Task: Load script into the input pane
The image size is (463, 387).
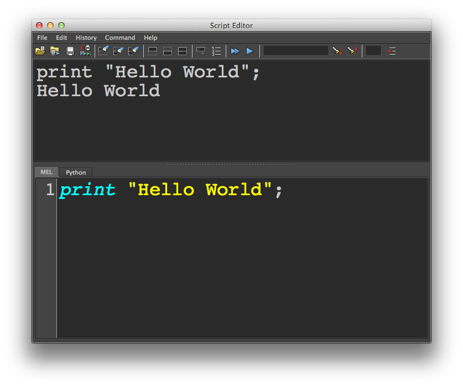Action: click(55, 51)
